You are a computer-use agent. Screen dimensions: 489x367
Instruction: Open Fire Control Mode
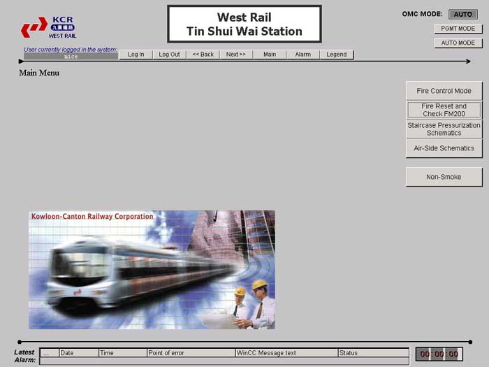444,91
